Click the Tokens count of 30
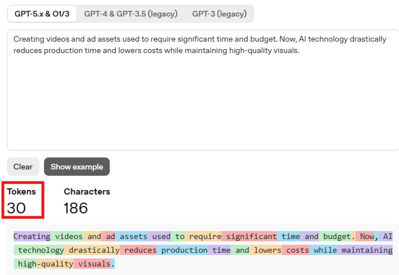The image size is (399, 275). (16, 208)
